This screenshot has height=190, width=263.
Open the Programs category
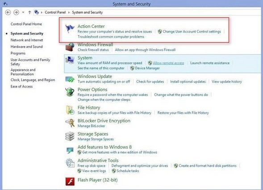tap(18, 53)
